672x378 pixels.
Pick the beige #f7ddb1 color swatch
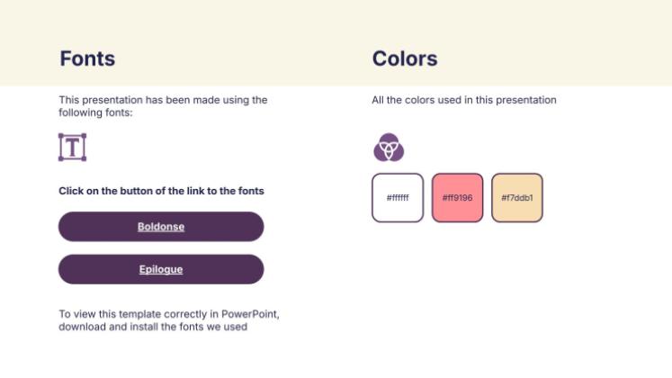point(517,197)
